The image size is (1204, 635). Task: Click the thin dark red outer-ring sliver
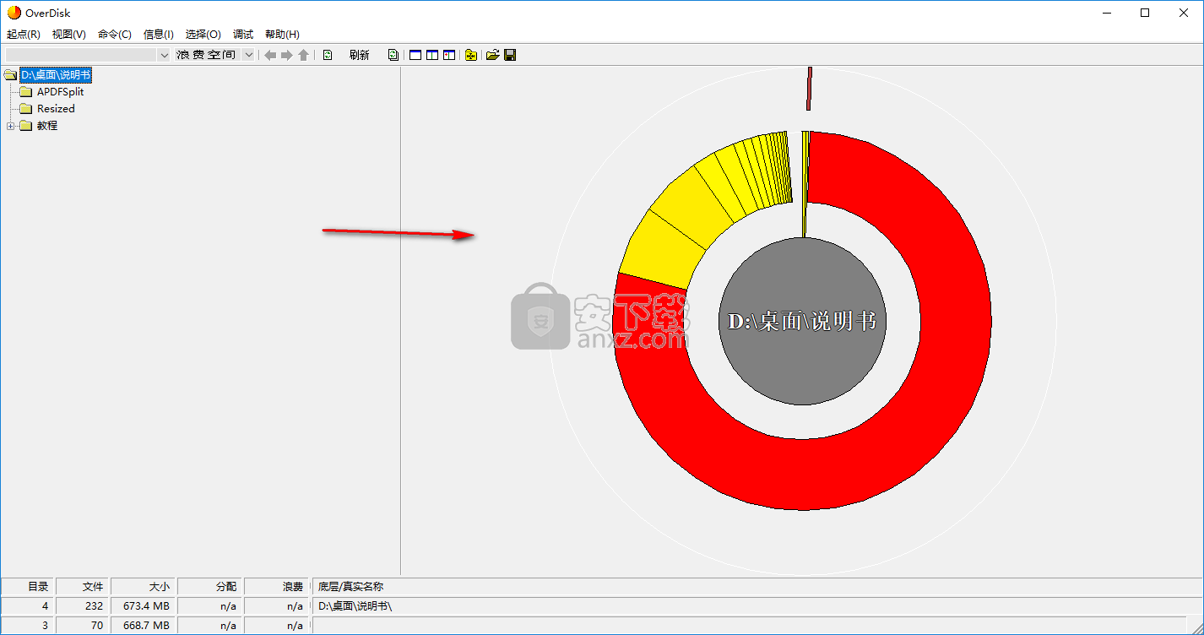pyautogui.click(x=809, y=89)
